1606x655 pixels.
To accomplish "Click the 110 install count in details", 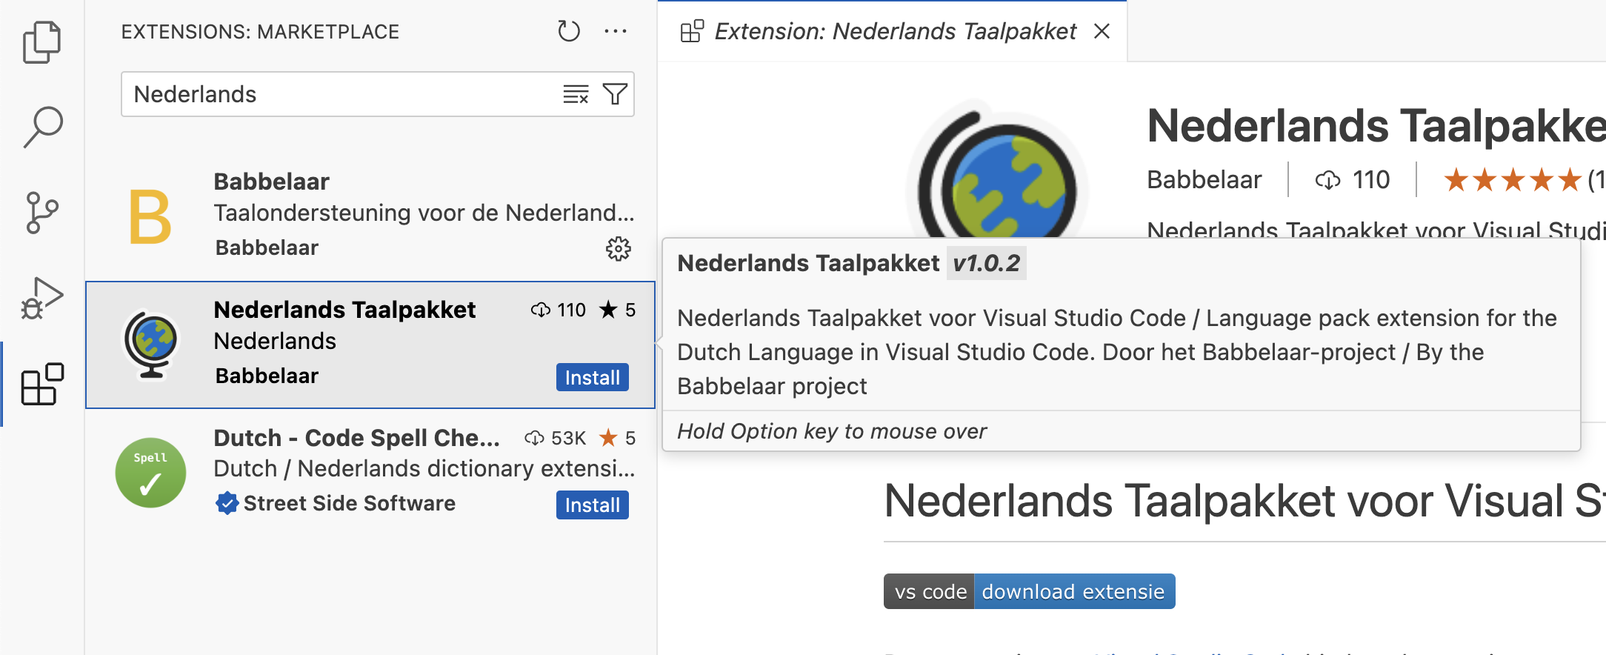I will click(1353, 179).
